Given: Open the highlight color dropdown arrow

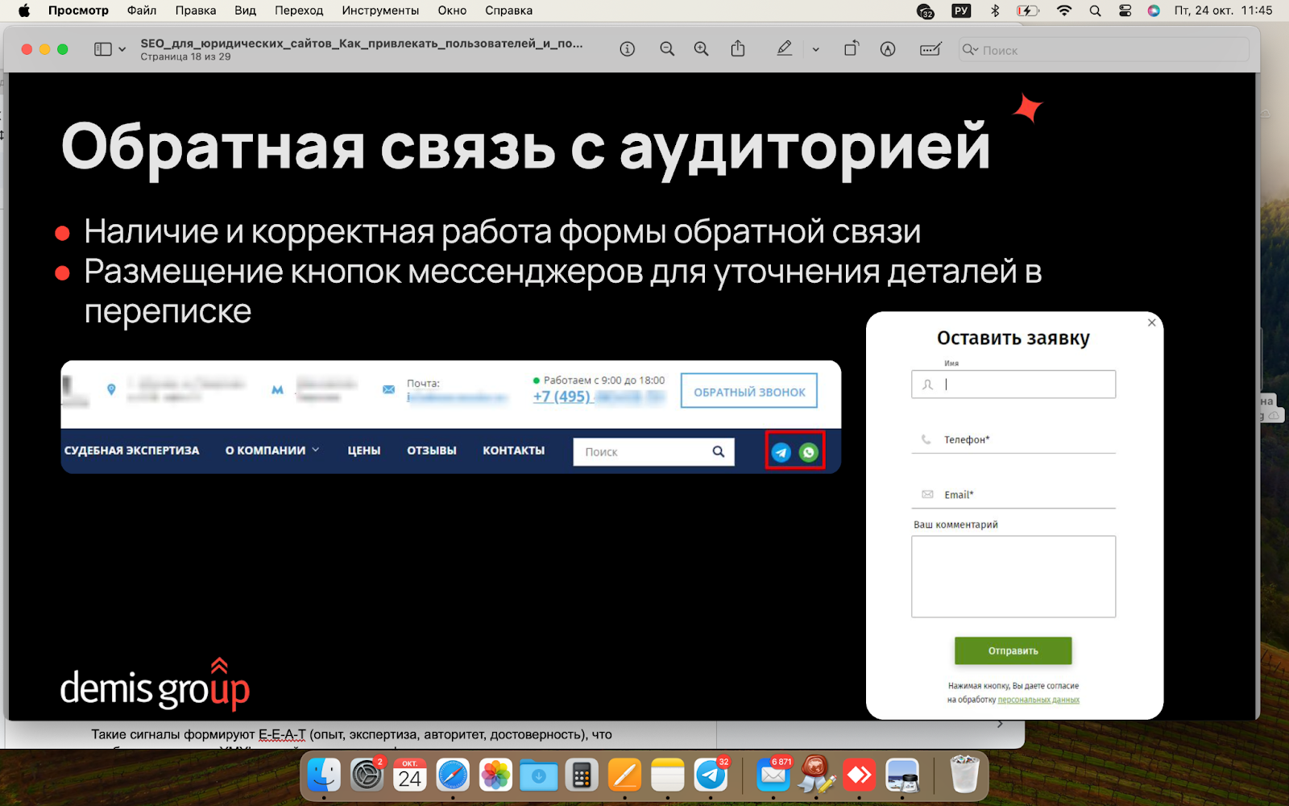Looking at the screenshot, I should (815, 49).
